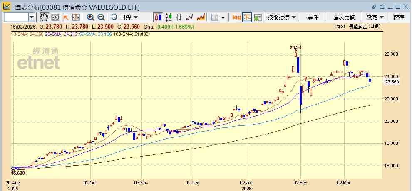Click the clock period icon
Viewport: 412px width, 191px height.
(114, 17)
